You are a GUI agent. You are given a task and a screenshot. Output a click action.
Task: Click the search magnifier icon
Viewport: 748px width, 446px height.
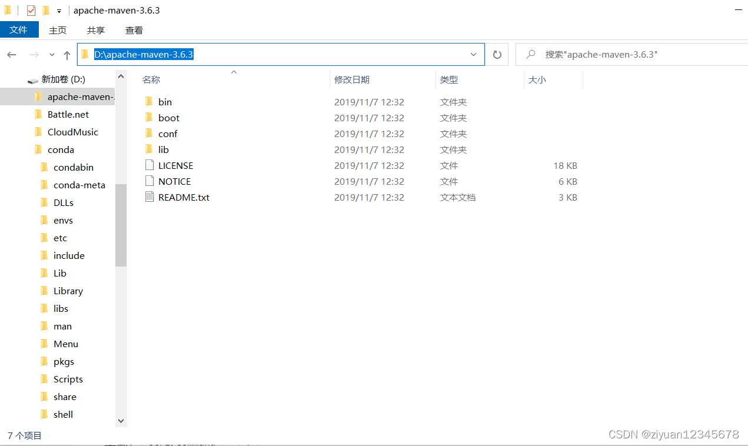pyautogui.click(x=531, y=54)
